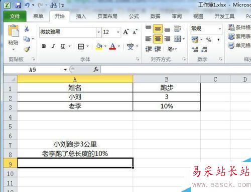
Task: Open the 字体 font dialog launcher
Action: coord(138,59)
